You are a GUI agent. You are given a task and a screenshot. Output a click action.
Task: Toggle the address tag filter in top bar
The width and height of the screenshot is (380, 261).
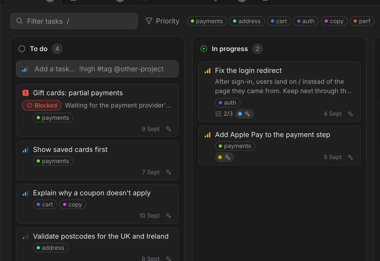click(247, 21)
